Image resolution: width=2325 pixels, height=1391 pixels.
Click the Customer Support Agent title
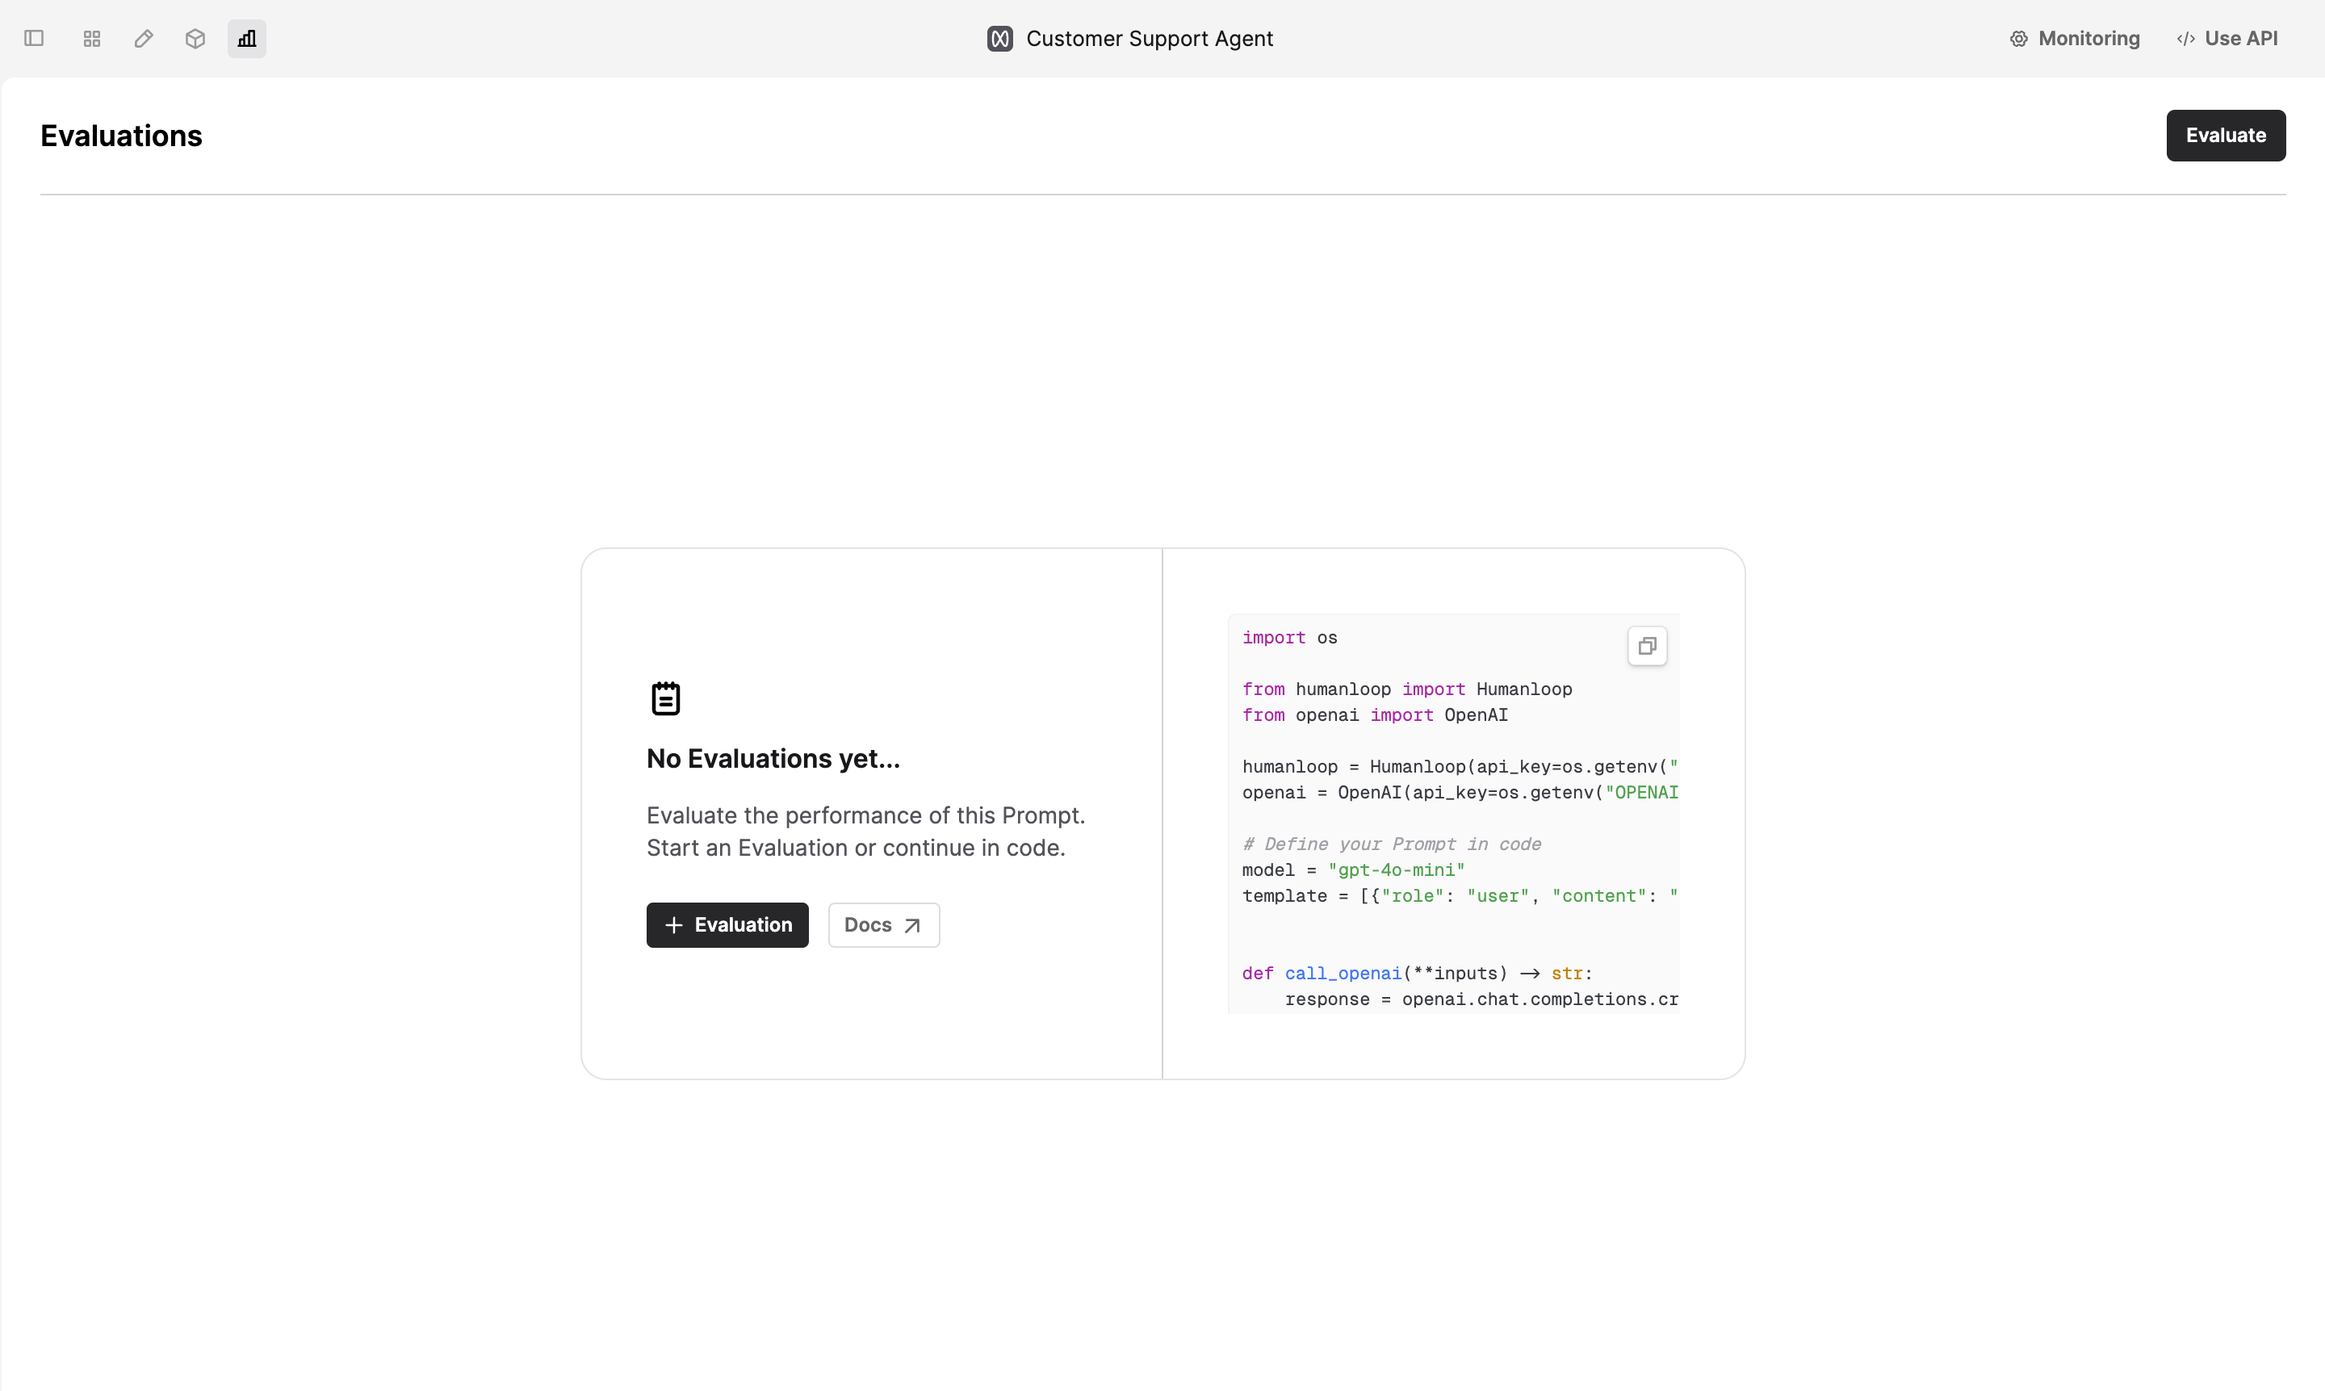click(1150, 39)
